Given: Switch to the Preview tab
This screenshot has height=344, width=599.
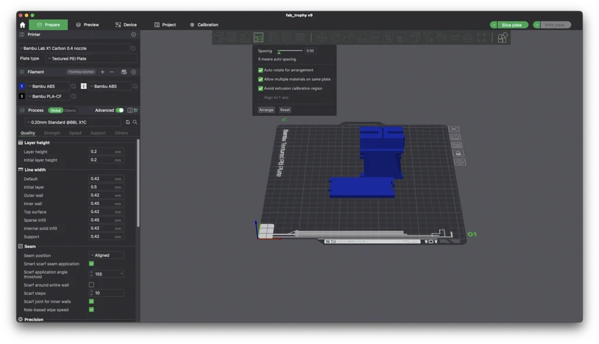Looking at the screenshot, I should 88,25.
